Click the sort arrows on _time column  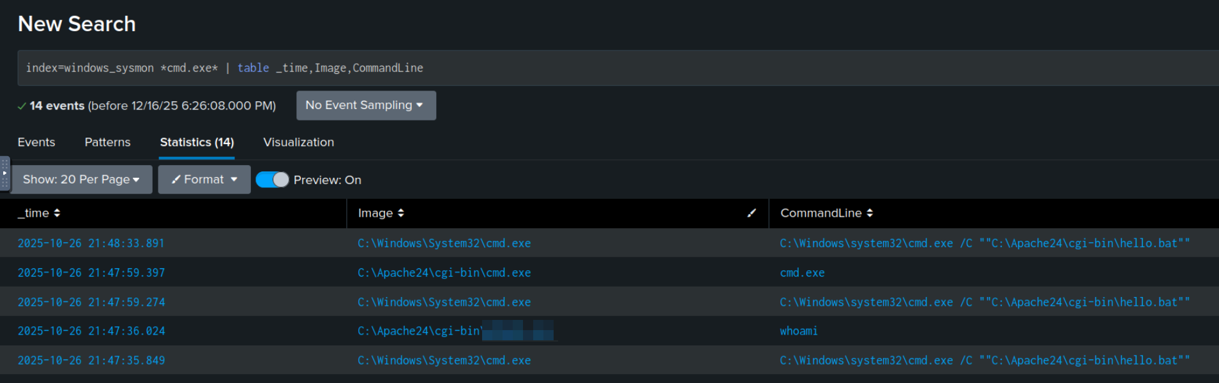point(57,213)
